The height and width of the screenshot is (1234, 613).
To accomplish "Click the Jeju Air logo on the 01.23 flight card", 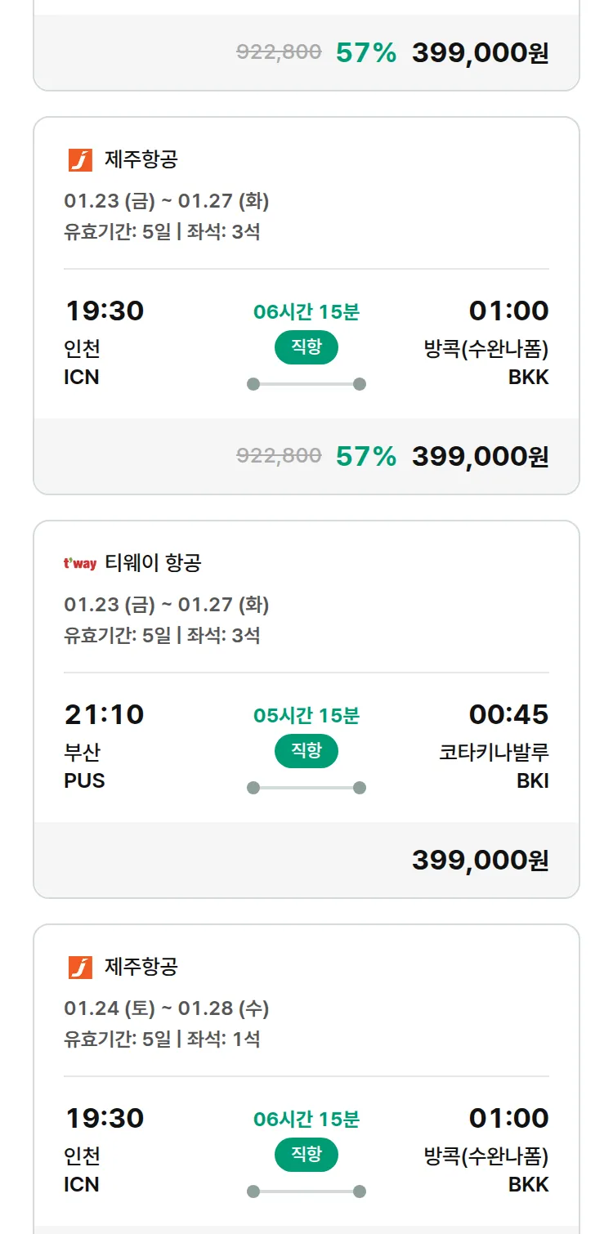I will tap(80, 159).
